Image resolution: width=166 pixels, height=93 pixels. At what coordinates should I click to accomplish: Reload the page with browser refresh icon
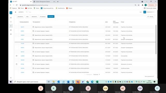pyautogui.click(x=17, y=5)
